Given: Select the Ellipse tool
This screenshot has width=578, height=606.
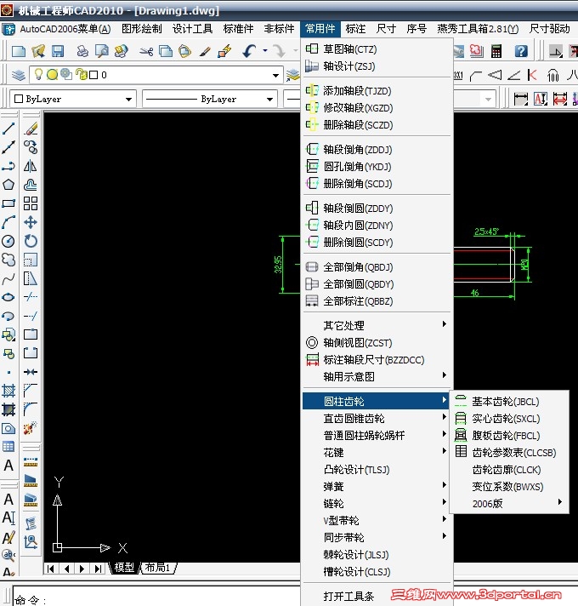Looking at the screenshot, I should click(8, 297).
